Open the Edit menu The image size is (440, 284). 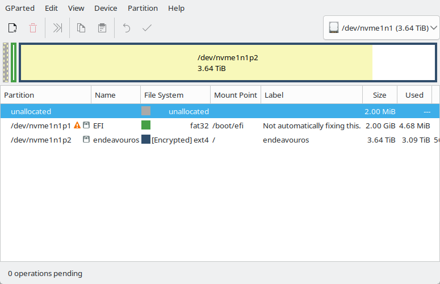[51, 8]
